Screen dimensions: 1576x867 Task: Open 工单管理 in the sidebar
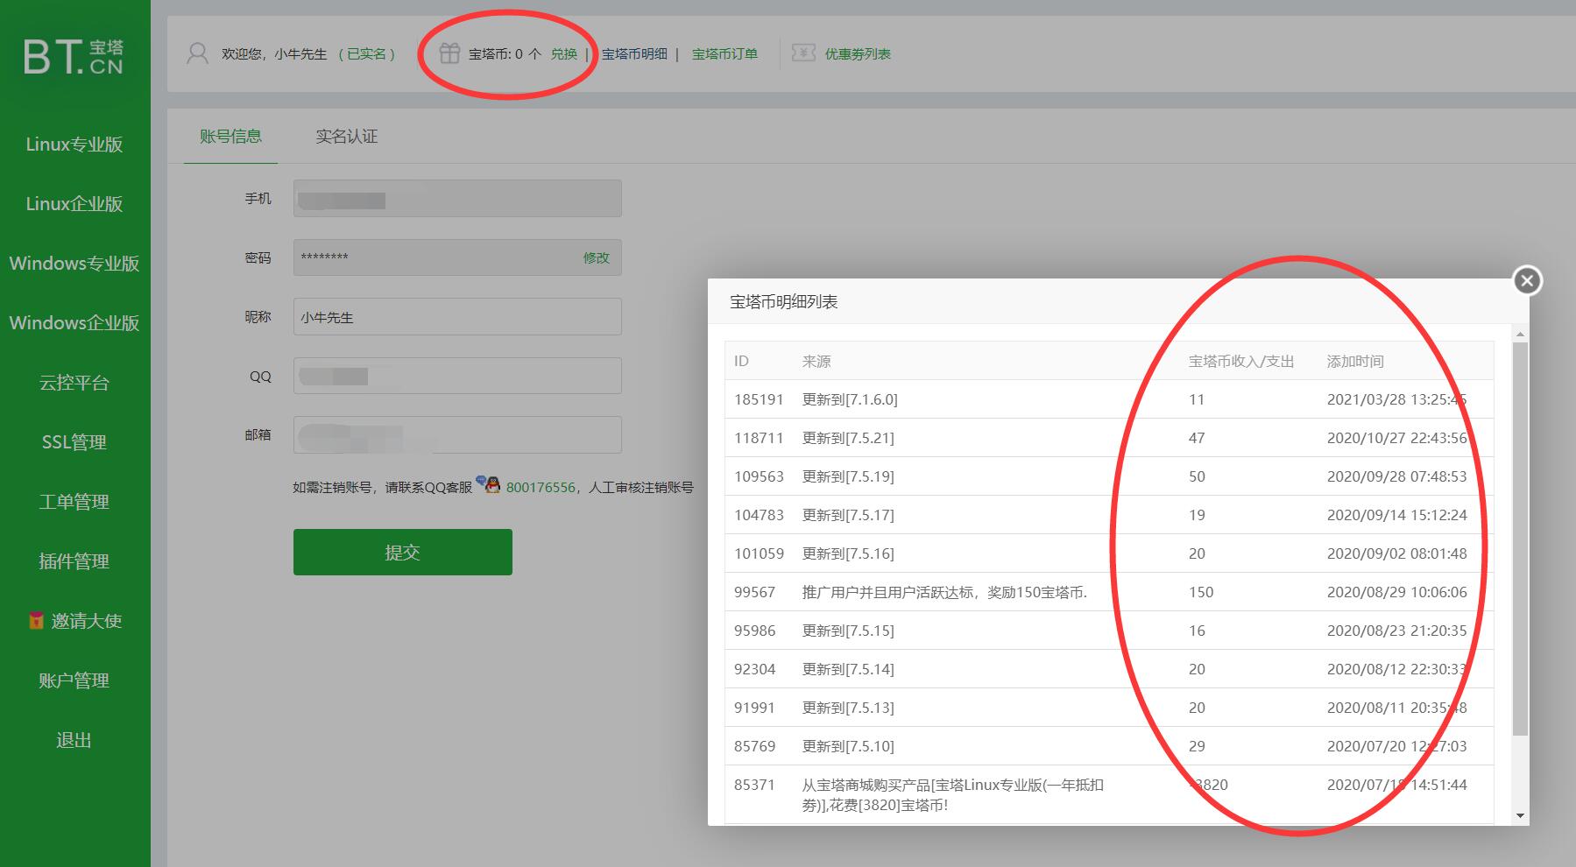(74, 502)
